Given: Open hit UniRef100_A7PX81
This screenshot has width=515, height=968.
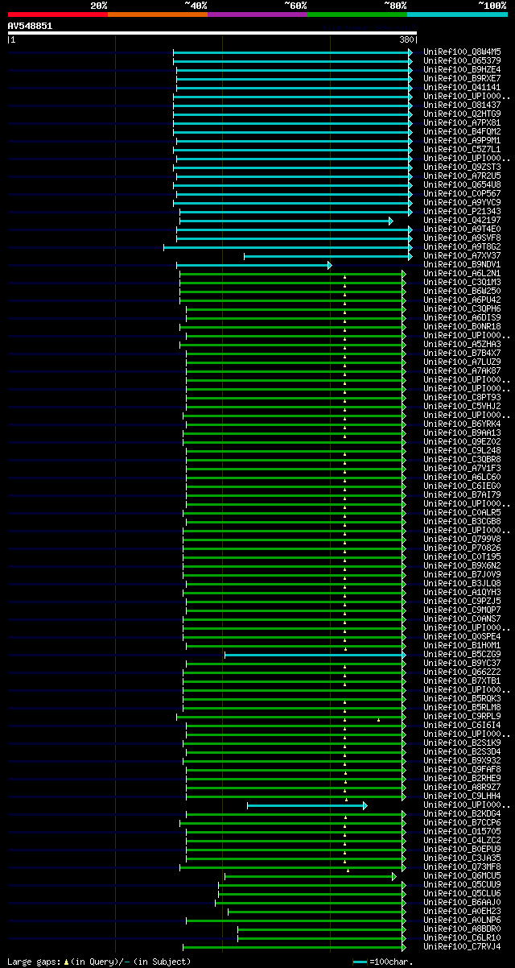Looking at the screenshot, I should coord(463,122).
